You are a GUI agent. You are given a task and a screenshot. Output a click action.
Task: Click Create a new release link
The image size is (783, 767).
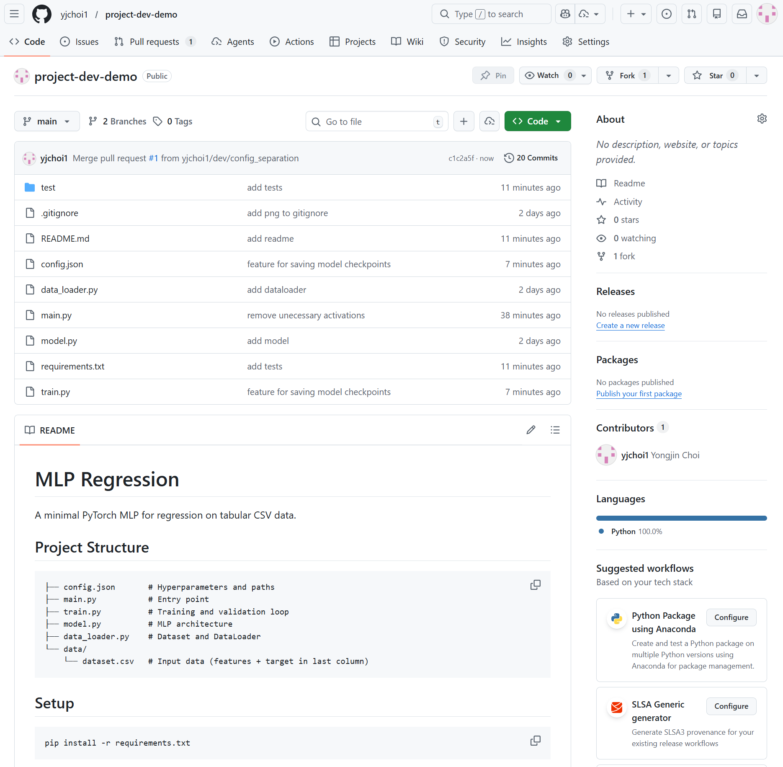630,325
